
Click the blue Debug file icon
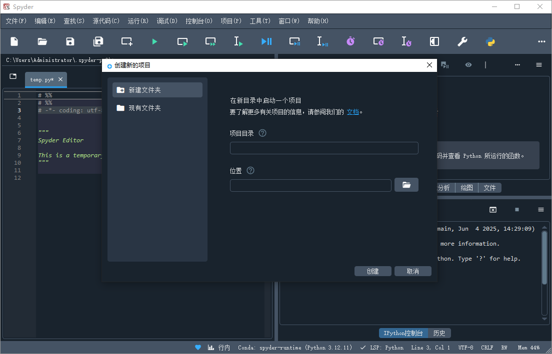pyautogui.click(x=266, y=41)
